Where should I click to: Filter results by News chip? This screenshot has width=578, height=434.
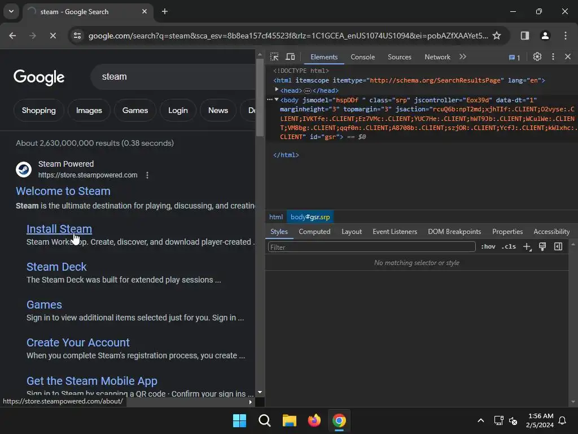pyautogui.click(x=218, y=110)
